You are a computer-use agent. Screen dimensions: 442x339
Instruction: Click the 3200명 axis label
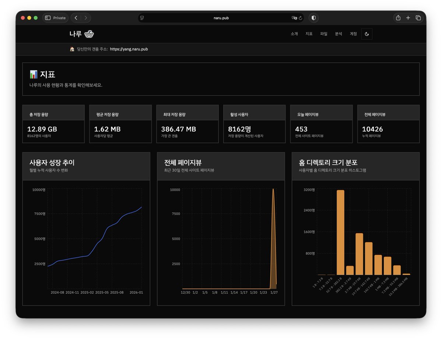click(x=309, y=189)
